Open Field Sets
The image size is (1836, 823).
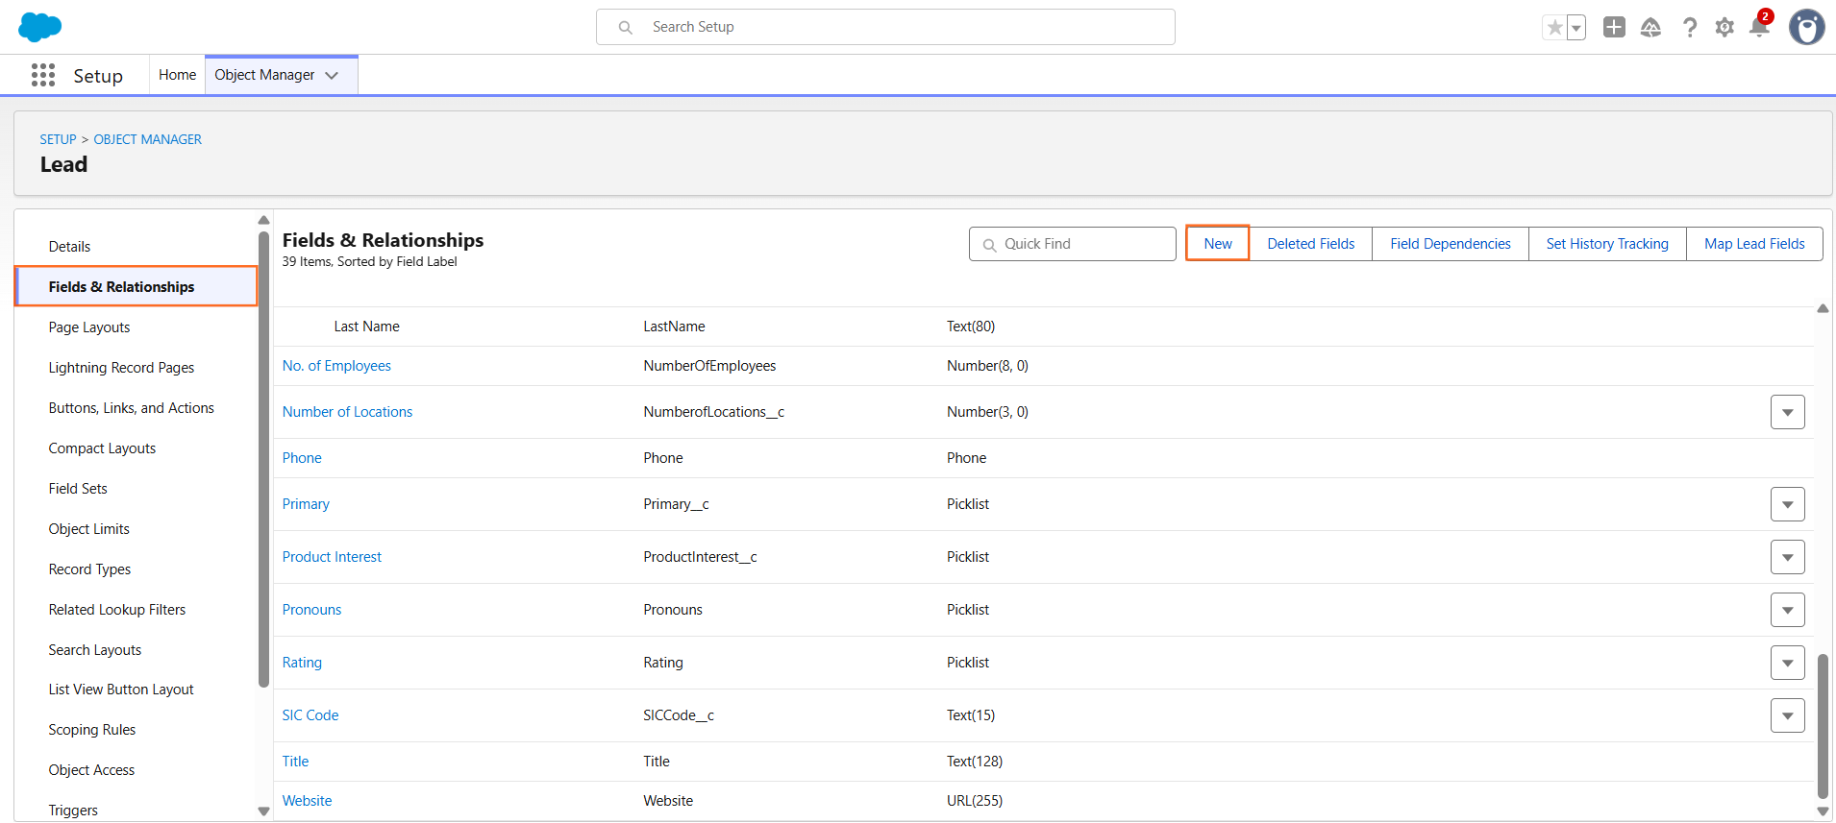coord(78,489)
